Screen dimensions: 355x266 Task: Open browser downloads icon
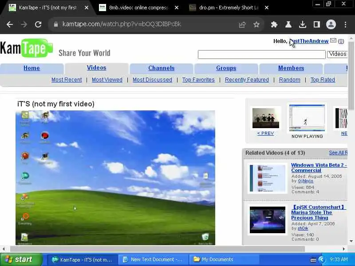[303, 24]
